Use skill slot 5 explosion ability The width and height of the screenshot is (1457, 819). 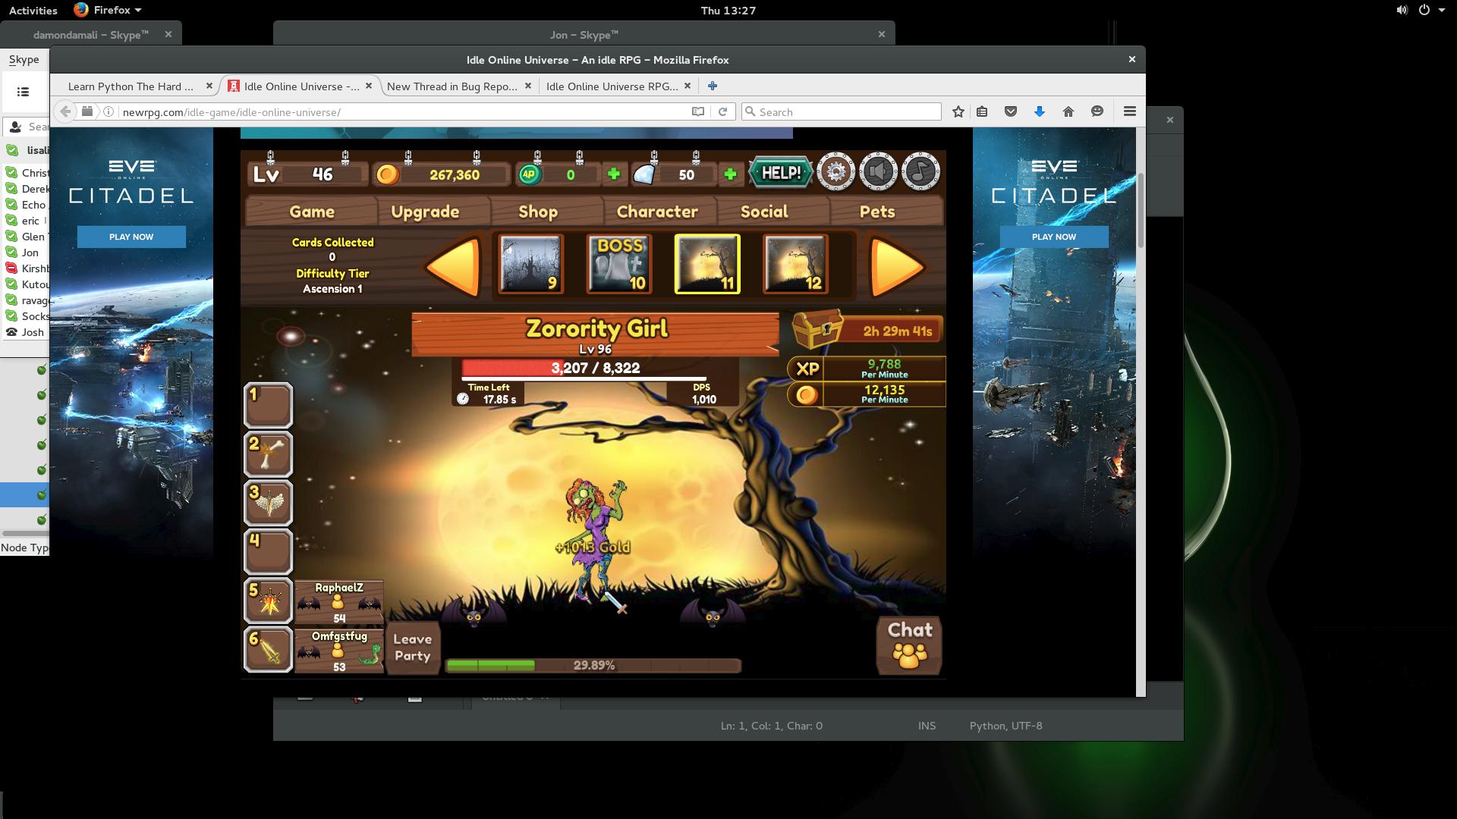268,601
